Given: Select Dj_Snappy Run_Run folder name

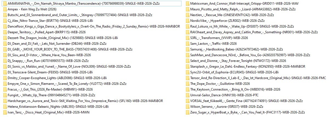Looking at the screenshot, I should [x=48, y=61].
